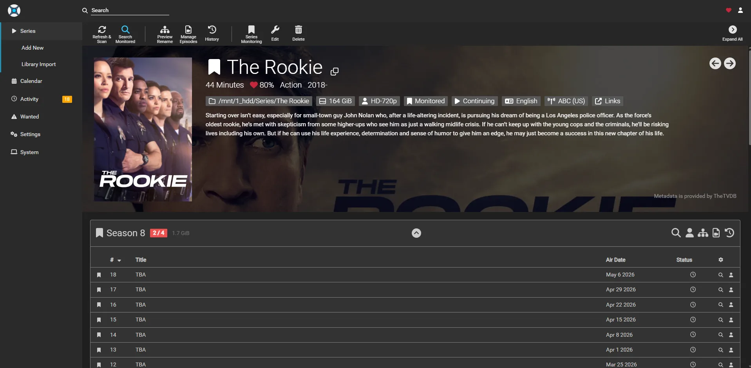Toggle monitoring for episode 17
The width and height of the screenshot is (751, 368).
coord(99,290)
